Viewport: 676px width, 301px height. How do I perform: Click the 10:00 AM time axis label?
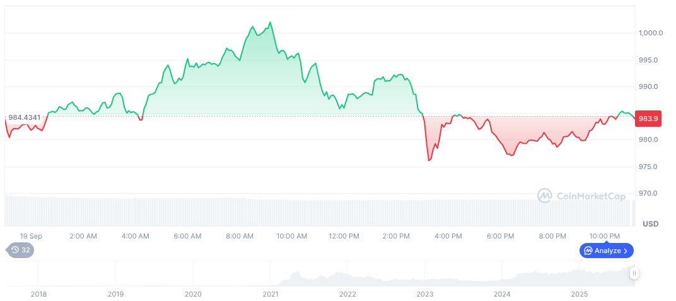coord(292,236)
